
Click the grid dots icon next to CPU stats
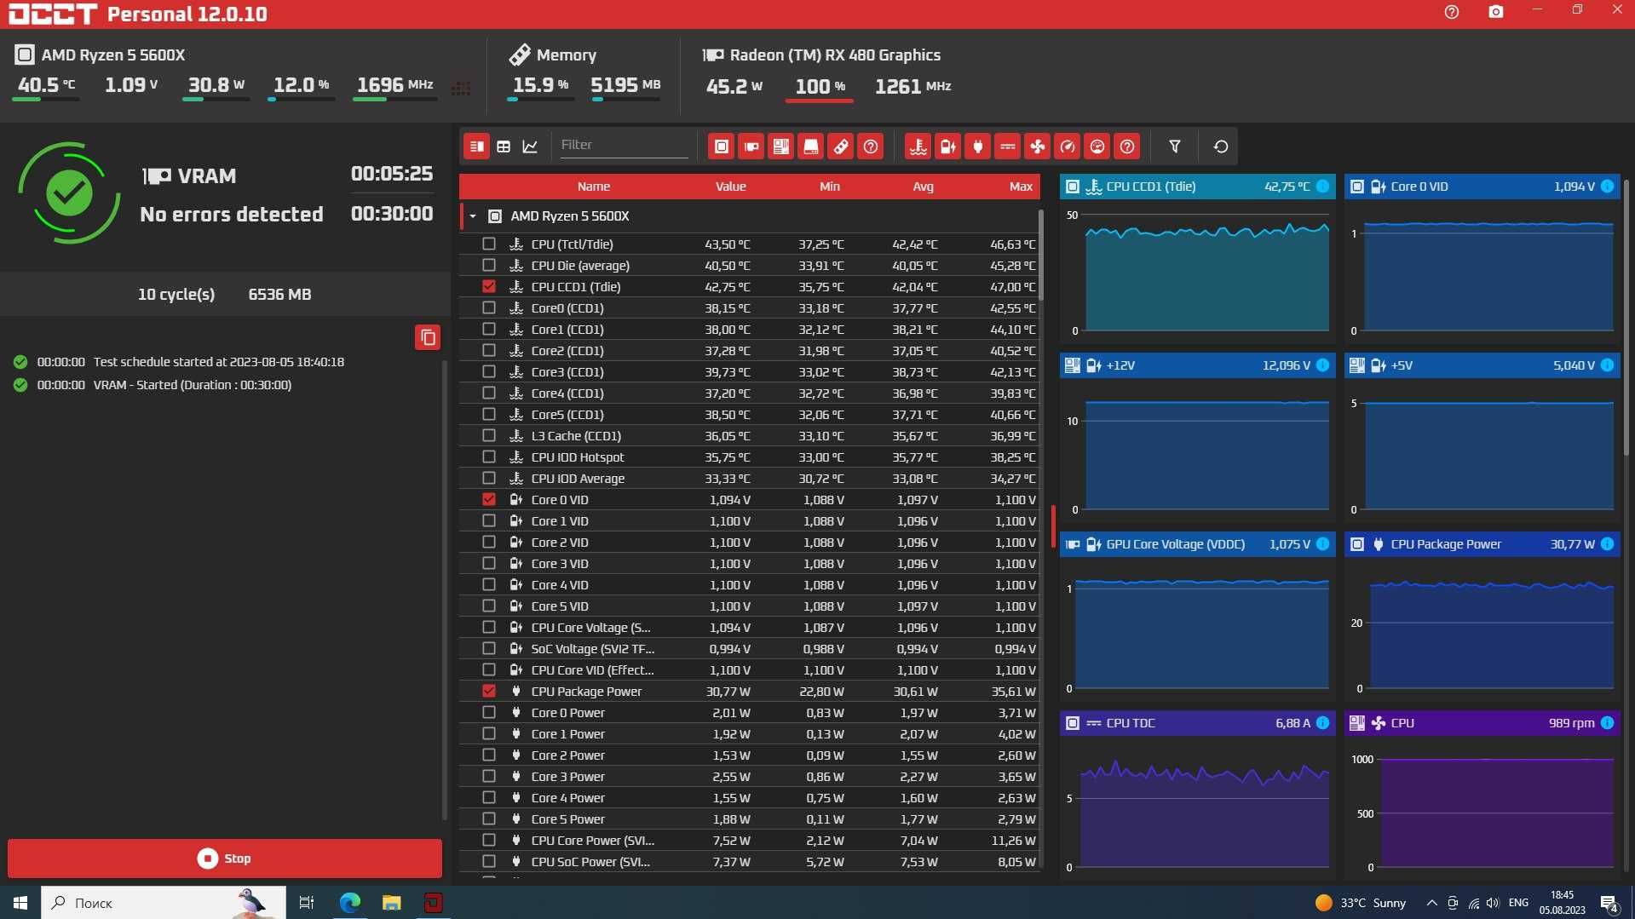(461, 89)
